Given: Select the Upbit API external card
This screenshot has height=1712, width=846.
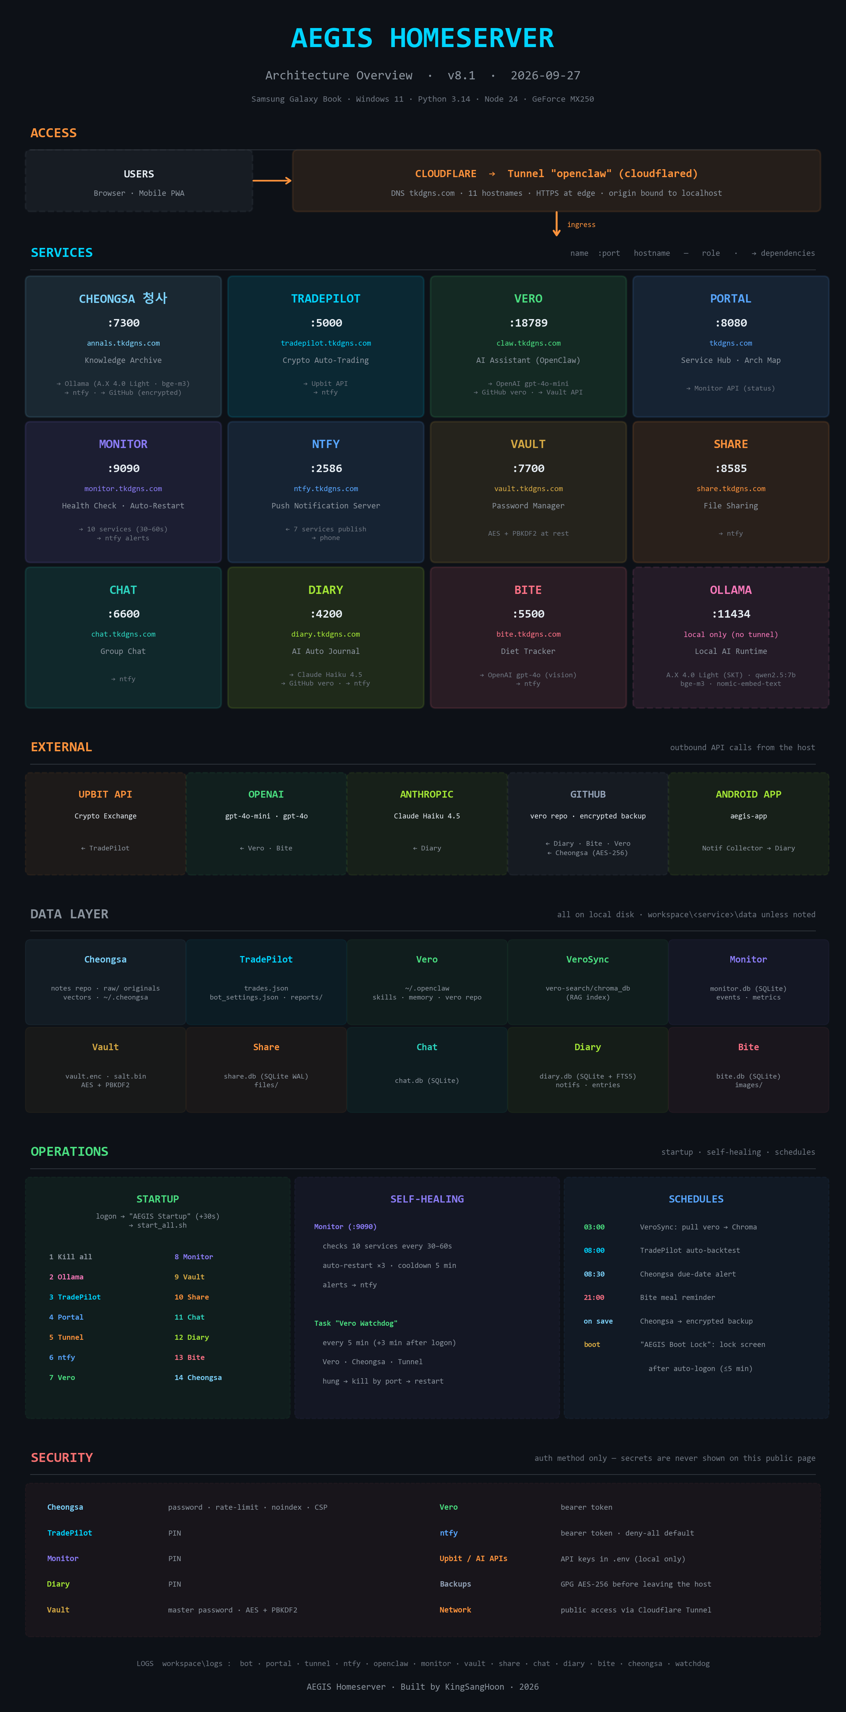Looking at the screenshot, I should pos(105,823).
